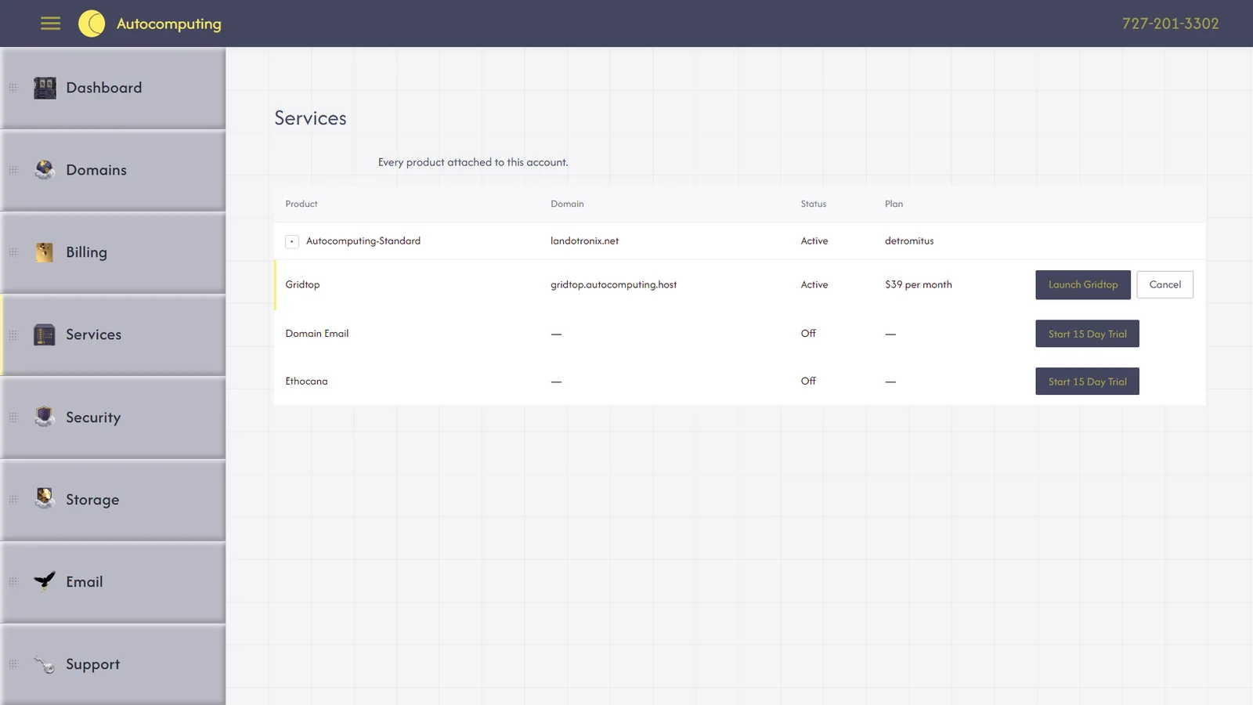Start 15 Day Trial for Domain Email
The height and width of the screenshot is (705, 1253).
pyautogui.click(x=1087, y=334)
